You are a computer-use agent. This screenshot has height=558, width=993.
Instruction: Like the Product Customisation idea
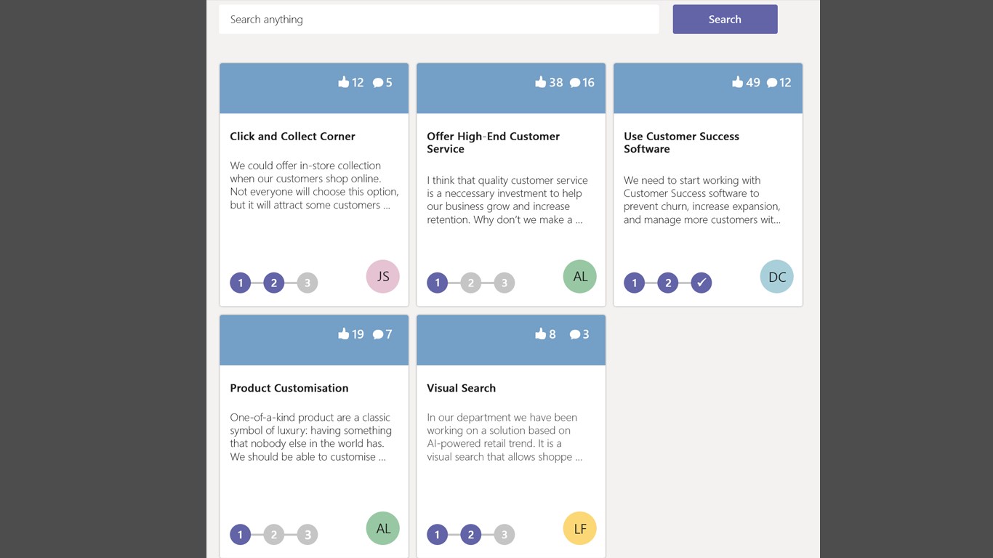(344, 334)
